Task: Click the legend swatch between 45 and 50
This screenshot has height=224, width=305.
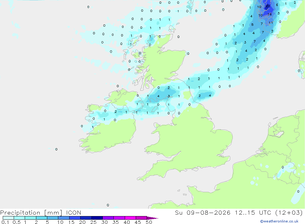Action: pos(142,218)
